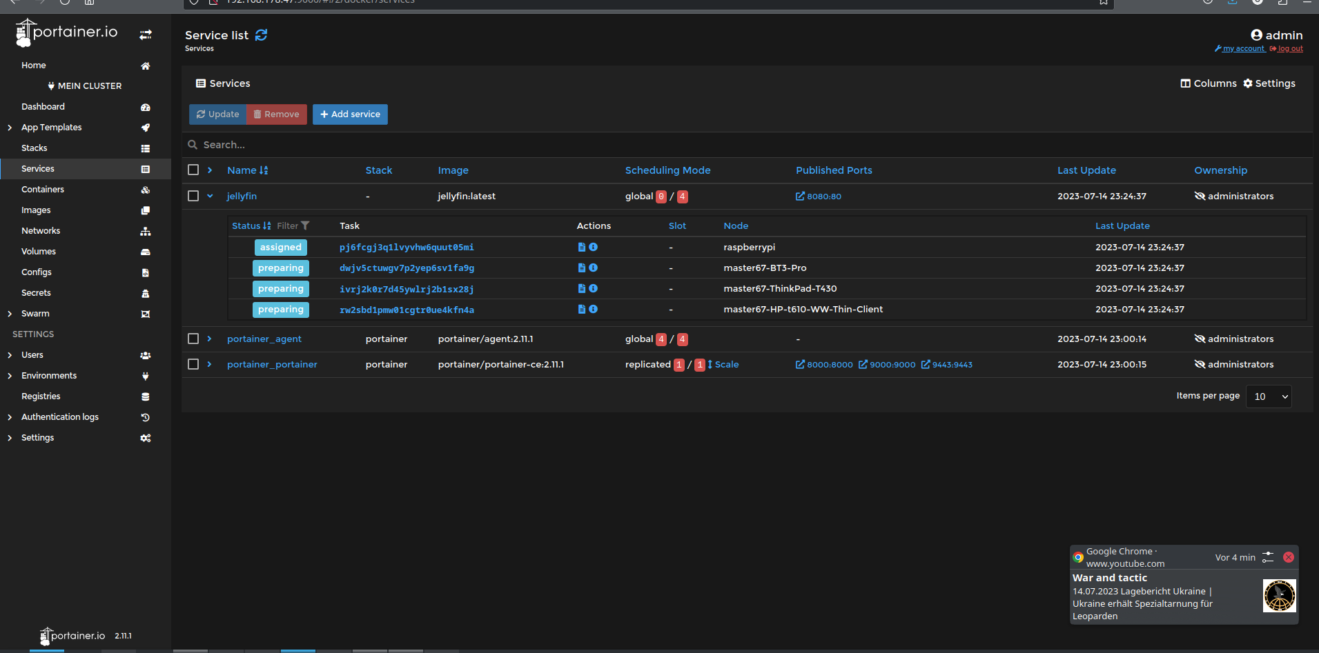Click the log out link
Image resolution: width=1319 pixels, height=653 pixels.
point(1286,49)
